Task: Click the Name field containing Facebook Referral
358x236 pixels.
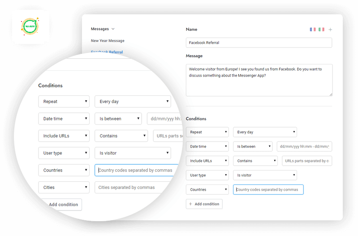Action: tap(259, 43)
